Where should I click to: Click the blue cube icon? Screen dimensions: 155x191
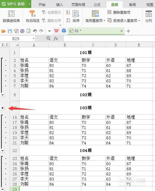(64, 31)
